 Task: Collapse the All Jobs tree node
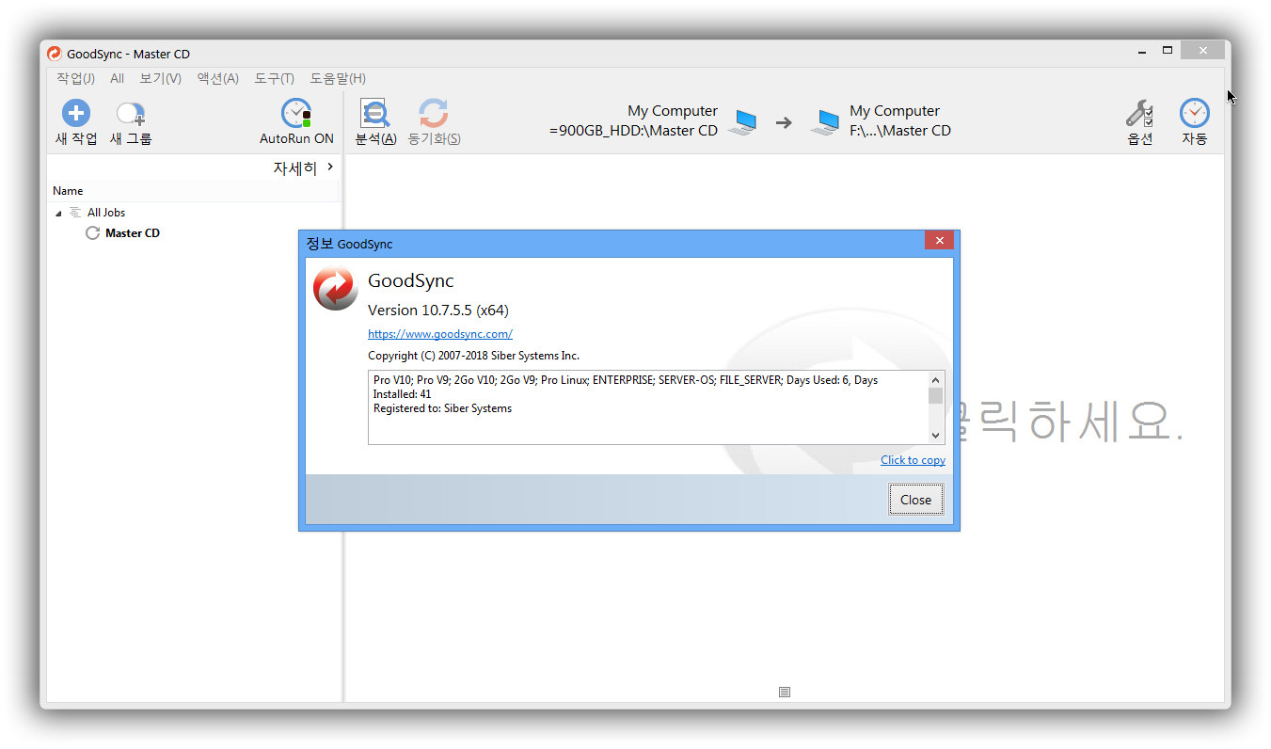click(58, 214)
